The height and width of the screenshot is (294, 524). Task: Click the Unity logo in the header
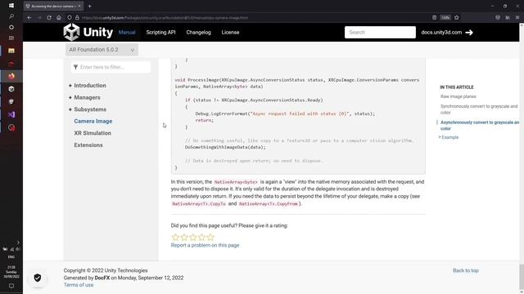click(88, 33)
